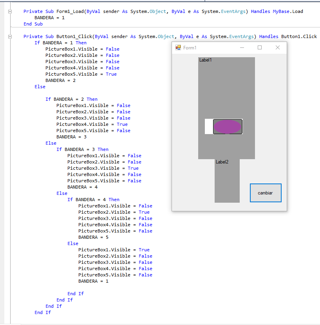Click the line 'If BANDERA = 3 Then'

[82, 149]
